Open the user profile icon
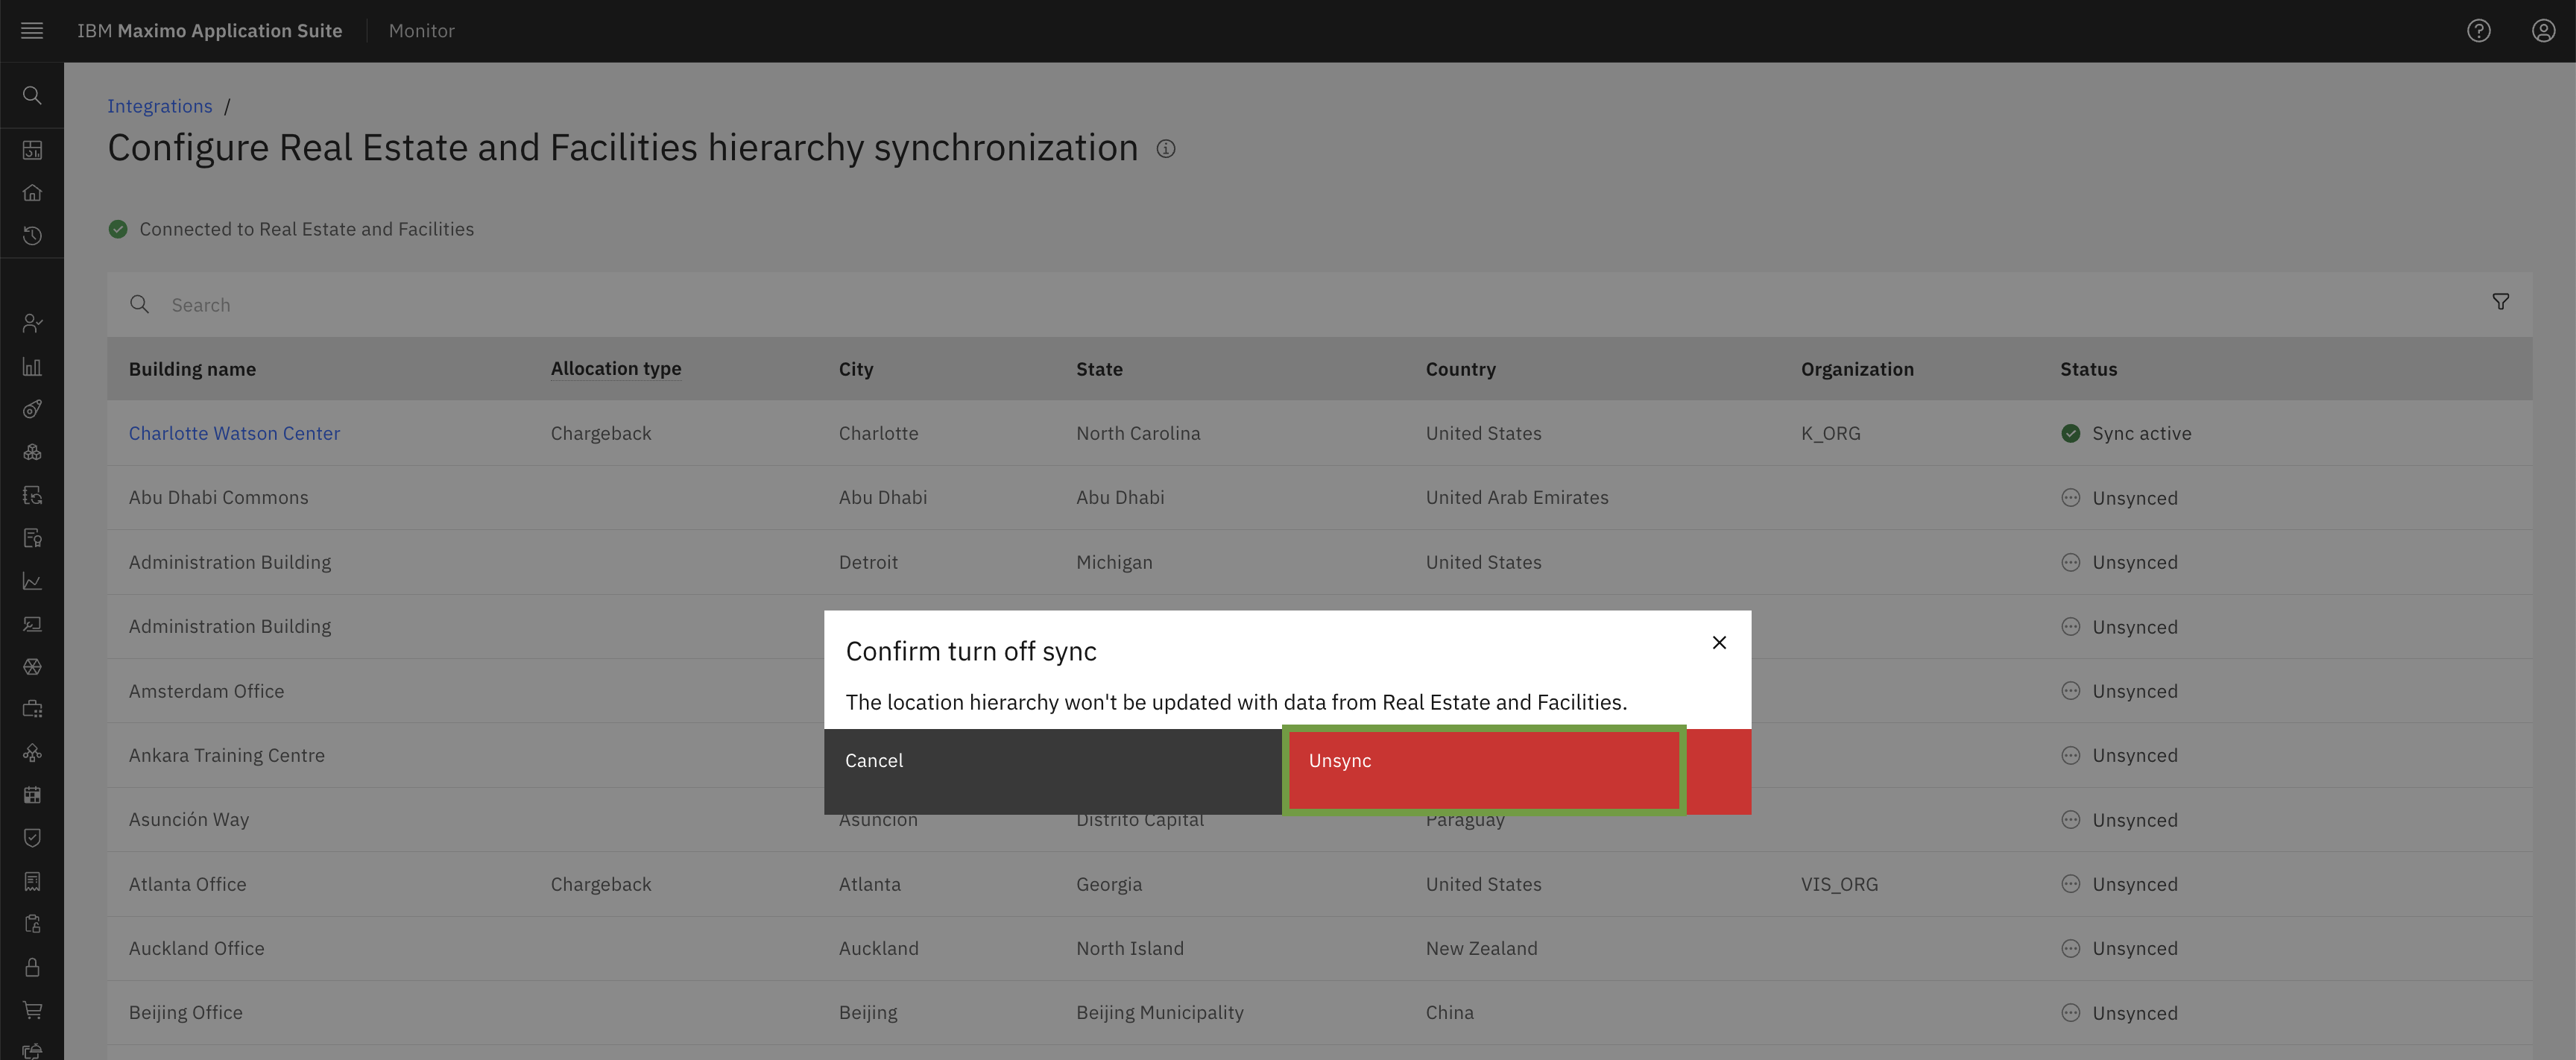2576x1060 pixels. (x=2543, y=31)
